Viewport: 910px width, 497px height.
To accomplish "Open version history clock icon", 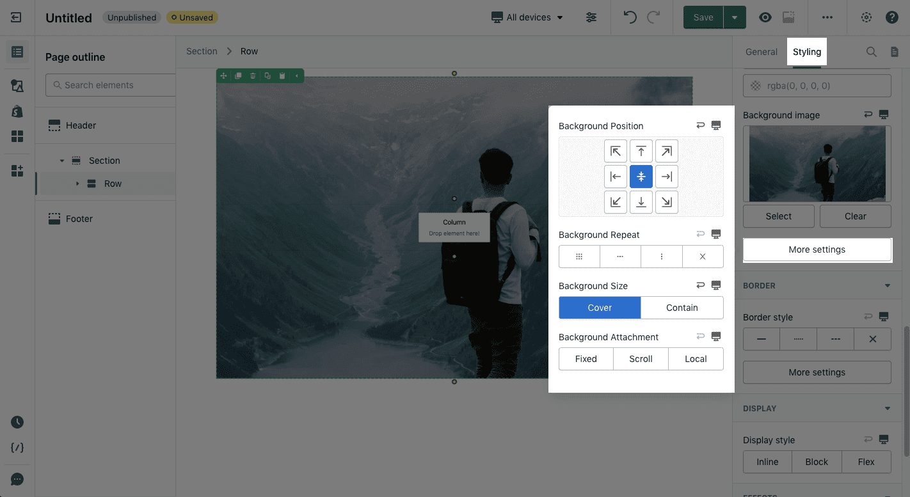I will [x=17, y=422].
